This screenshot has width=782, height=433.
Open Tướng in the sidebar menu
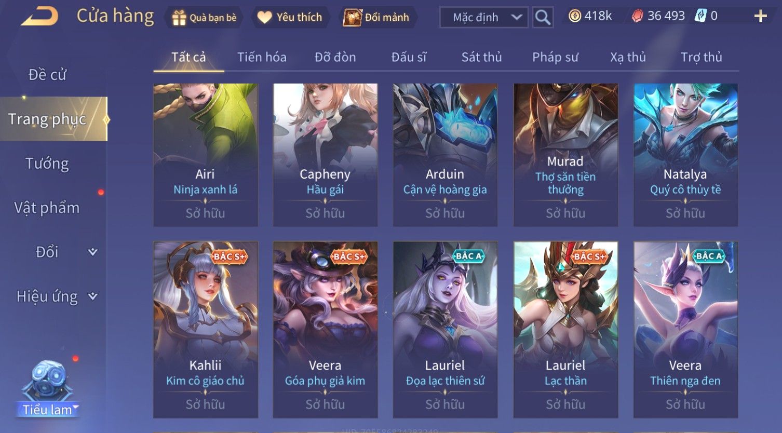(47, 164)
